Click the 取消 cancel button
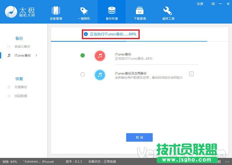This screenshot has width=232, height=165. tap(139, 137)
